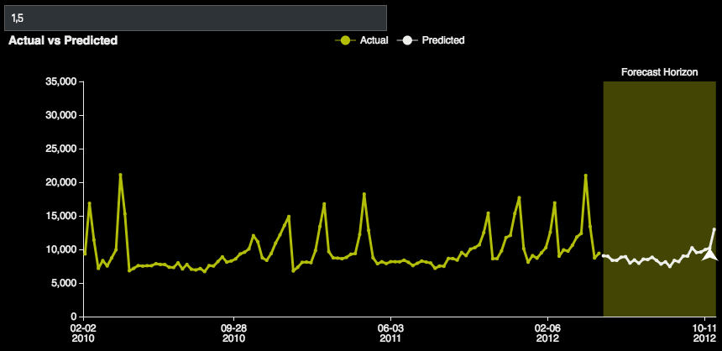Viewport: 722px width, 351px height.
Task: Click the y-axis label 10,000
Action: point(60,250)
